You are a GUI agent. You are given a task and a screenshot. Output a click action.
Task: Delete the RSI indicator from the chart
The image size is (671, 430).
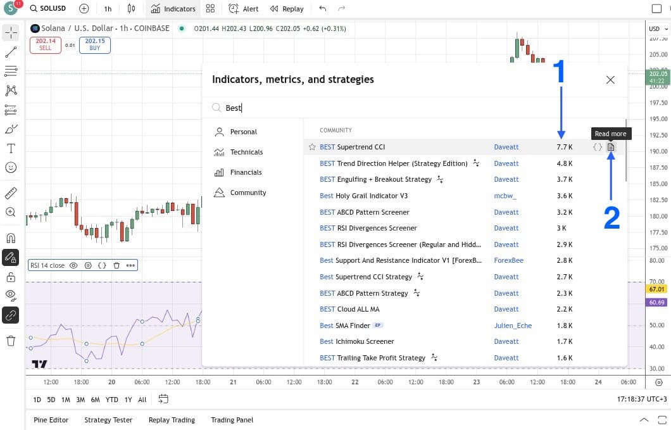(116, 265)
